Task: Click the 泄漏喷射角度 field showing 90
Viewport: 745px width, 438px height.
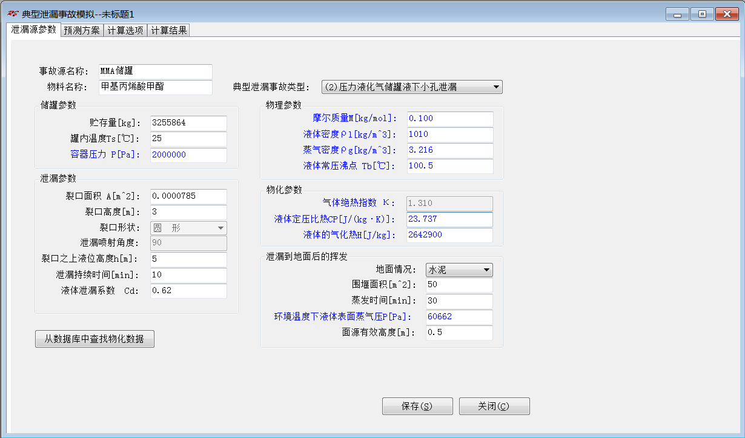Action: [x=188, y=244]
